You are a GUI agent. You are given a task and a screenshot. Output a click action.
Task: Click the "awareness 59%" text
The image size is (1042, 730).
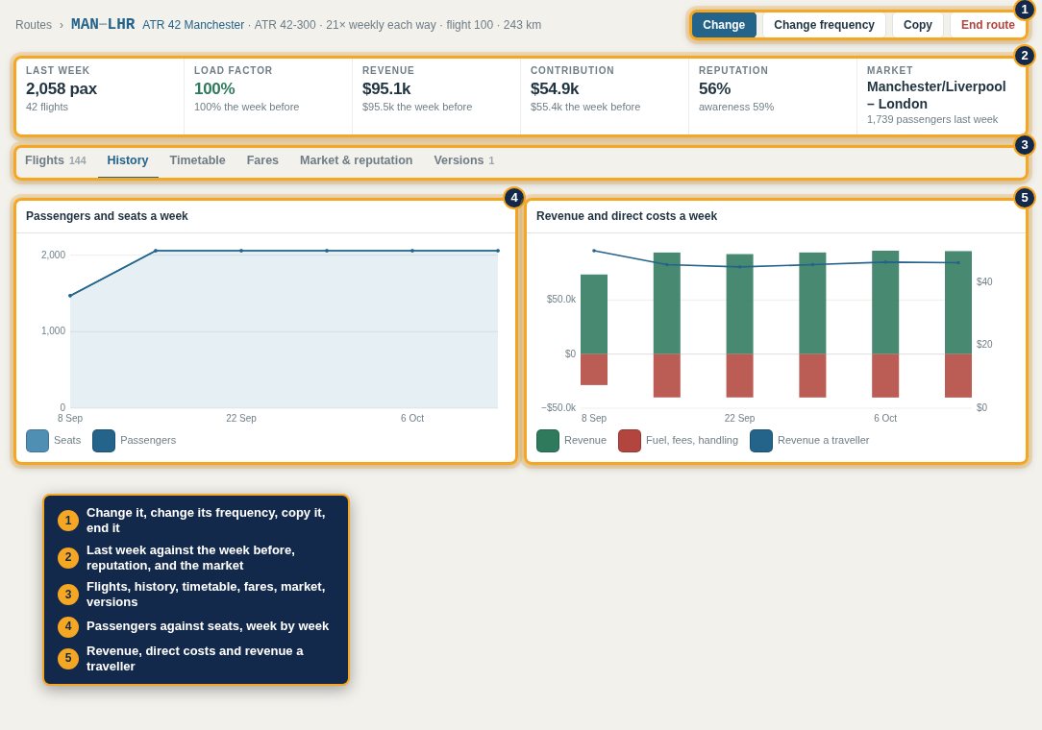click(x=735, y=107)
